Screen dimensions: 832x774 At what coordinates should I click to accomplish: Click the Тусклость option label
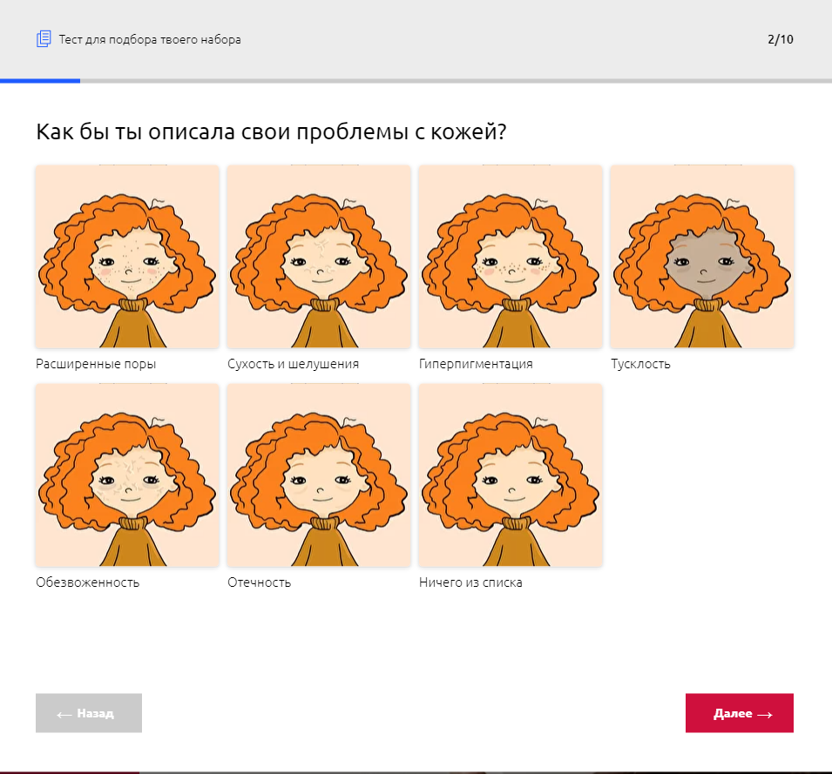pyautogui.click(x=640, y=364)
